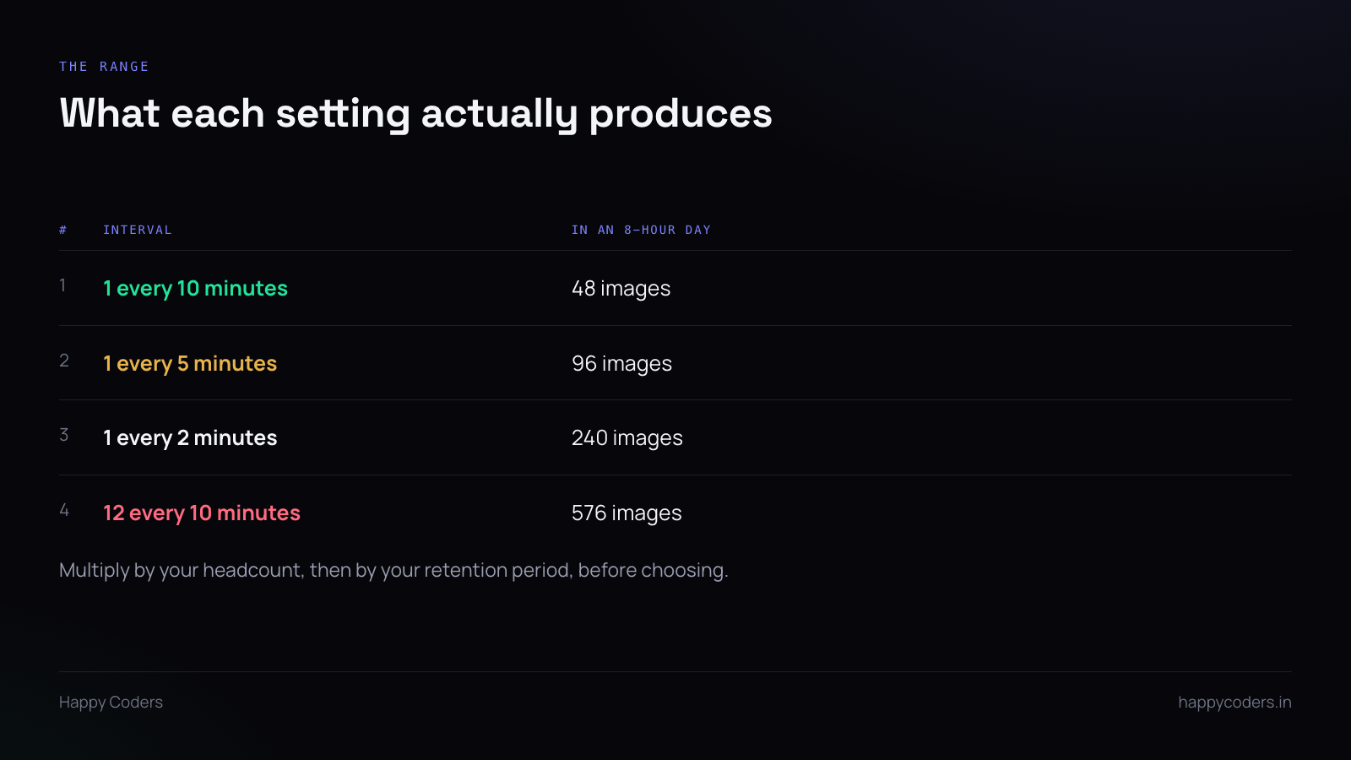Click the '240 images' value
The height and width of the screenshot is (760, 1351).
tap(627, 438)
